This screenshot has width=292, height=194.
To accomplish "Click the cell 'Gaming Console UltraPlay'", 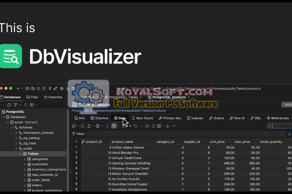I will coord(131,163).
